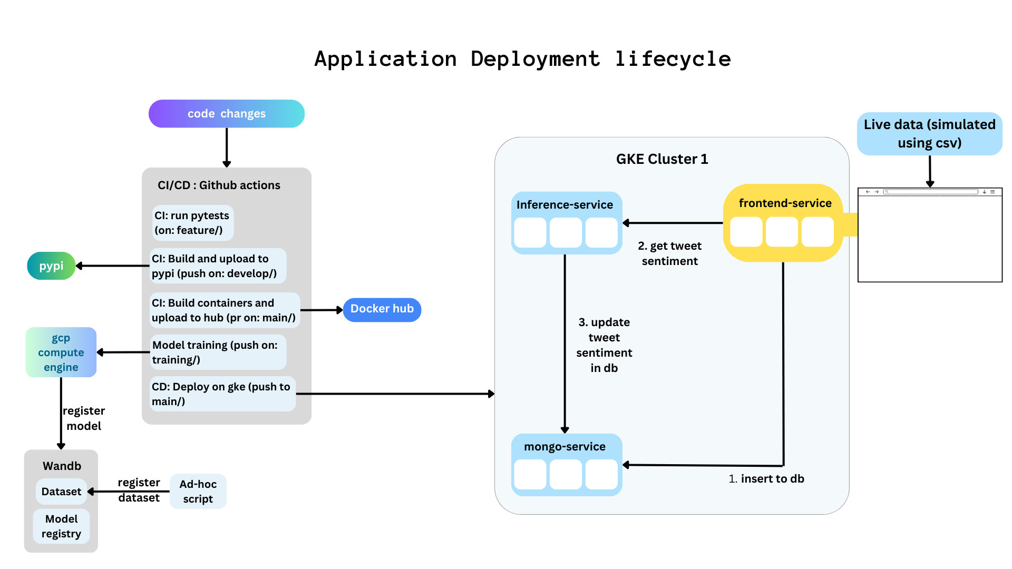Select the Model registry box inside Wandb
Screen dimensions: 1012x569
(61, 526)
